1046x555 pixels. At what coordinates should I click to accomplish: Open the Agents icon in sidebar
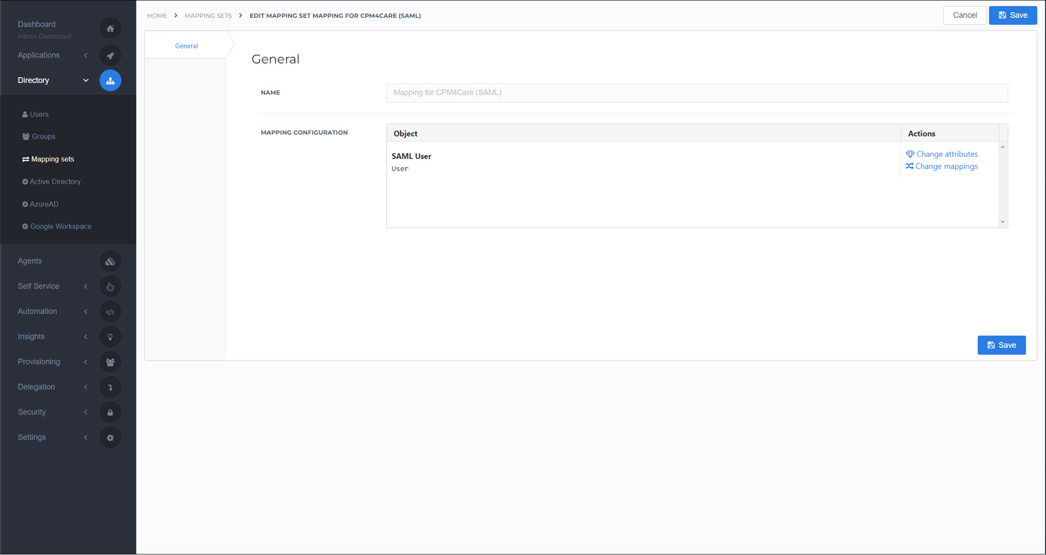[110, 261]
